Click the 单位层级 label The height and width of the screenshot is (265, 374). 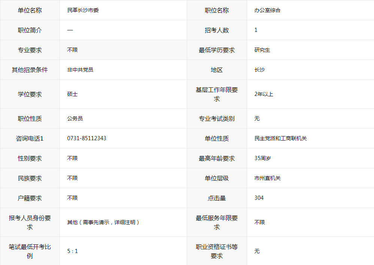click(x=217, y=178)
